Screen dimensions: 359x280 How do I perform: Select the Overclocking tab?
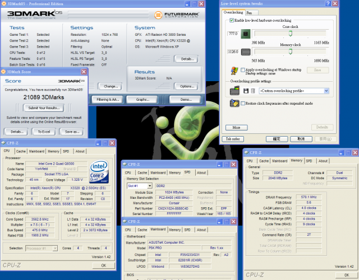click(x=233, y=12)
